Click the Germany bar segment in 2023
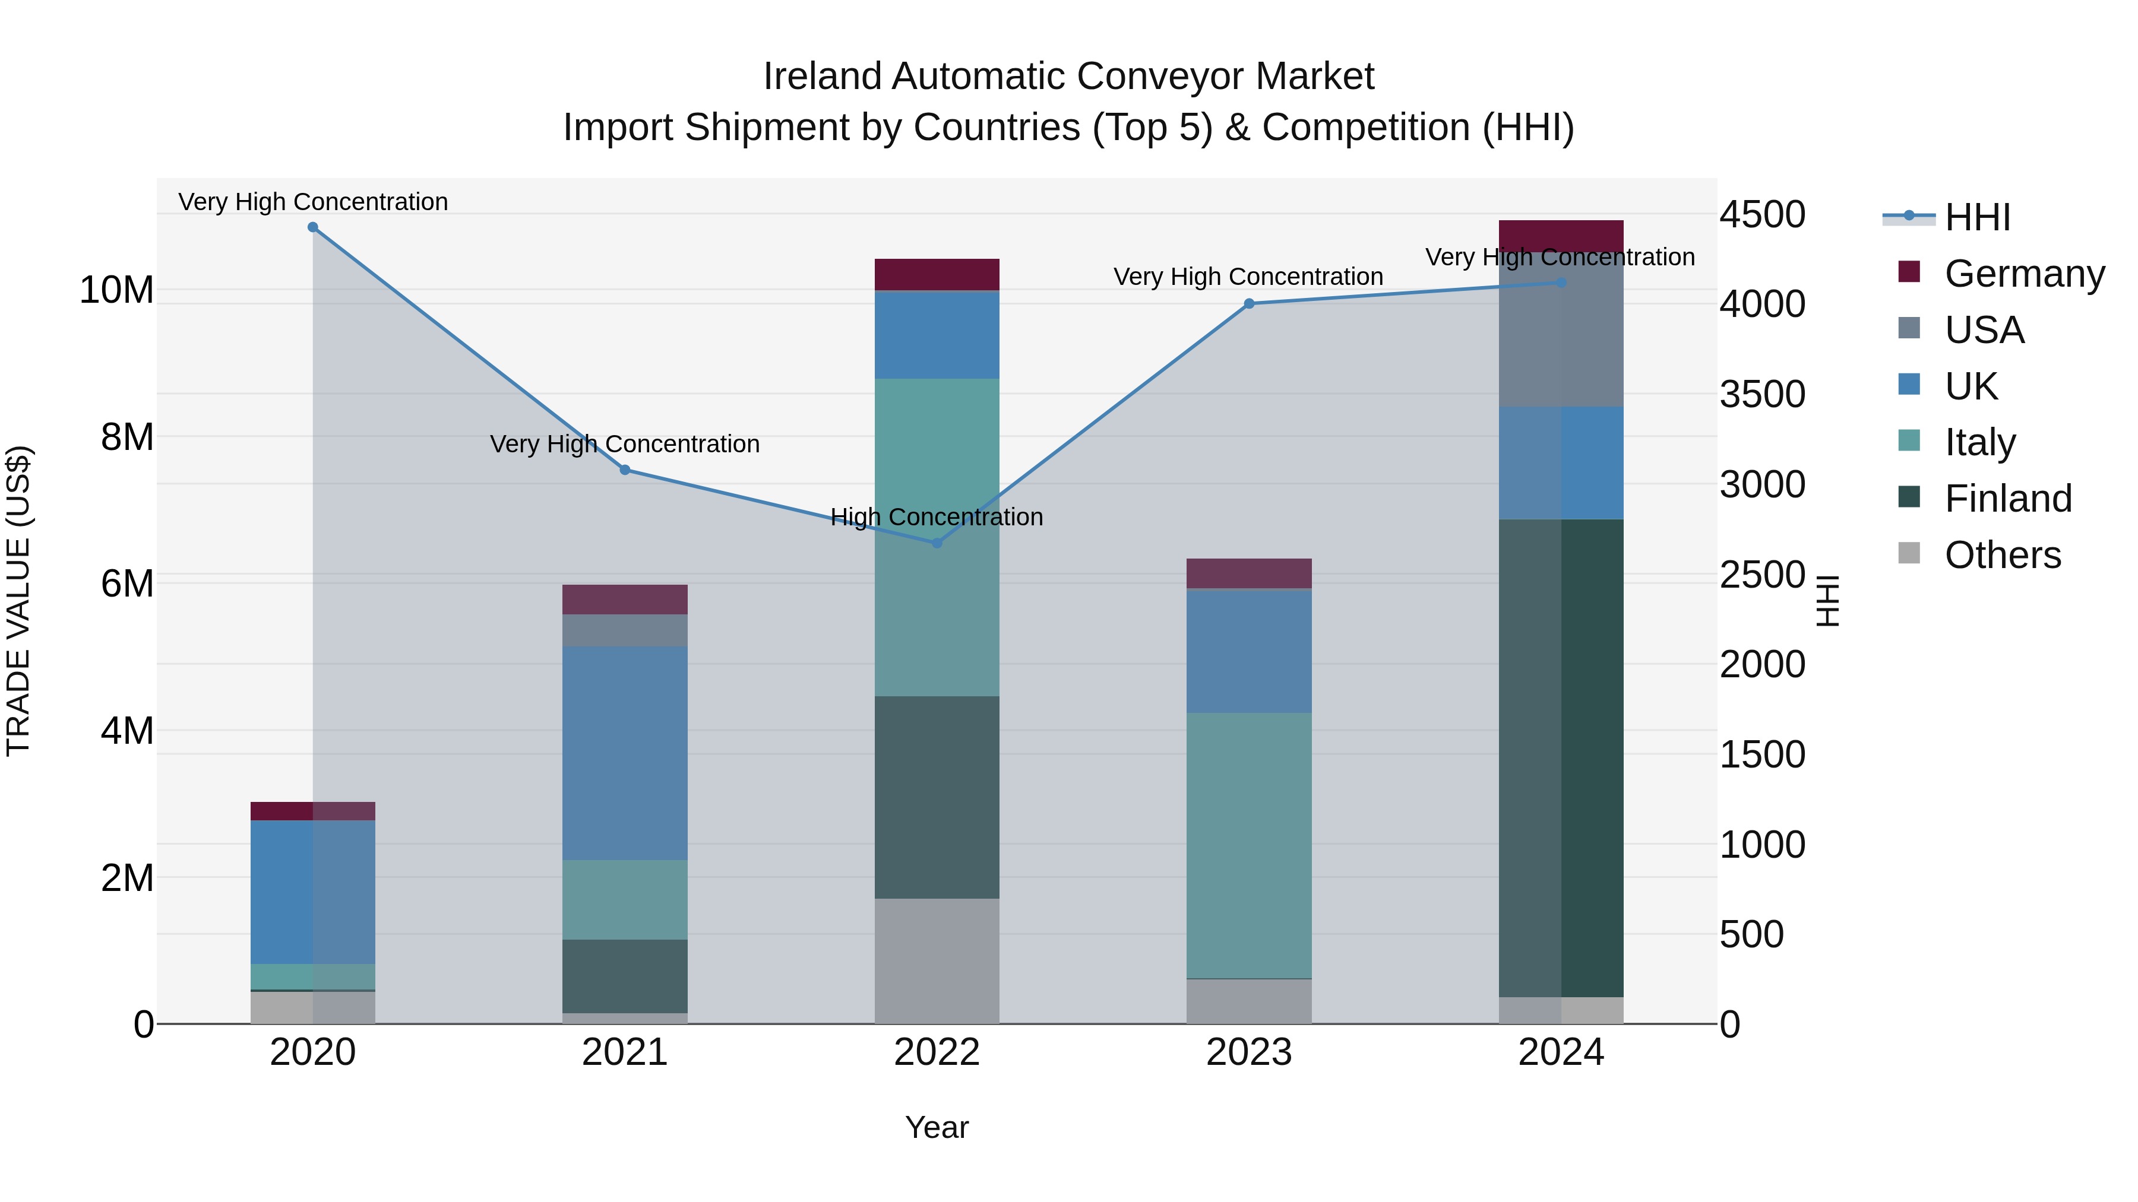 [1249, 573]
